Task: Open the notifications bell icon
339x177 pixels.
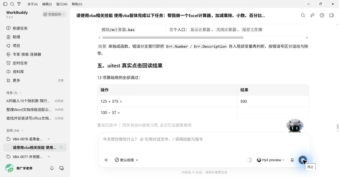Action: click(52, 168)
